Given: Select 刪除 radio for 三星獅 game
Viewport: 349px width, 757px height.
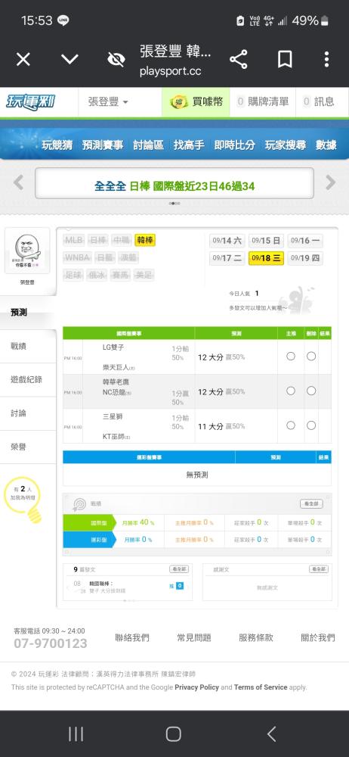Looking at the screenshot, I should 311,425.
